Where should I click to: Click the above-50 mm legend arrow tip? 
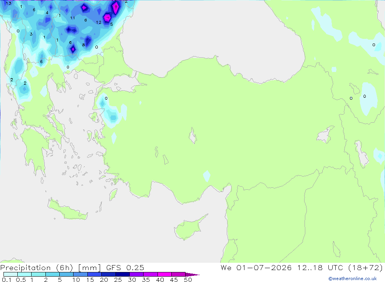(x=192, y=275)
